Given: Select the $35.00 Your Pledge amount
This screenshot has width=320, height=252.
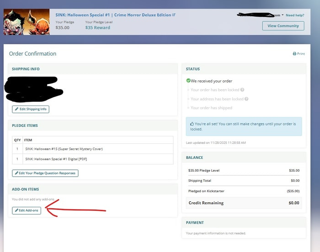Looking at the screenshot, I should 63,28.
